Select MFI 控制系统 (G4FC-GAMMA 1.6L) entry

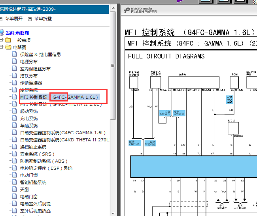(59, 97)
